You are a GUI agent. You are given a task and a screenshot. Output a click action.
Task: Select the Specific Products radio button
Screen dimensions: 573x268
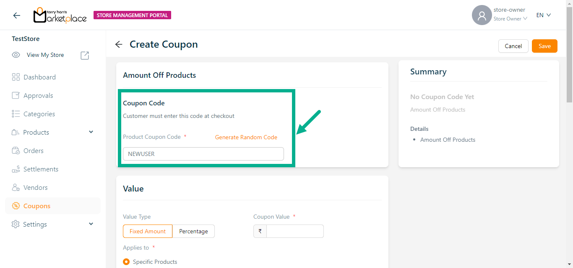[x=126, y=262]
